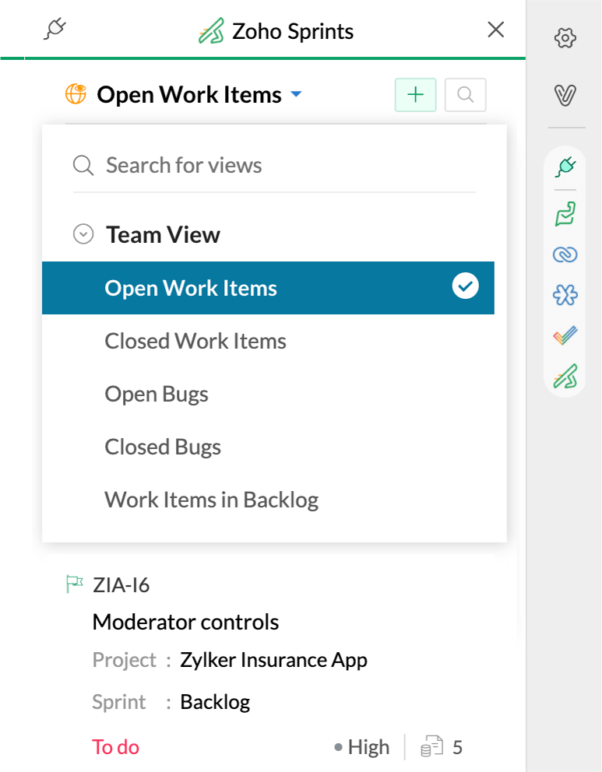The image size is (602, 772).
Task: Collapse the Team View group
Action: [83, 234]
